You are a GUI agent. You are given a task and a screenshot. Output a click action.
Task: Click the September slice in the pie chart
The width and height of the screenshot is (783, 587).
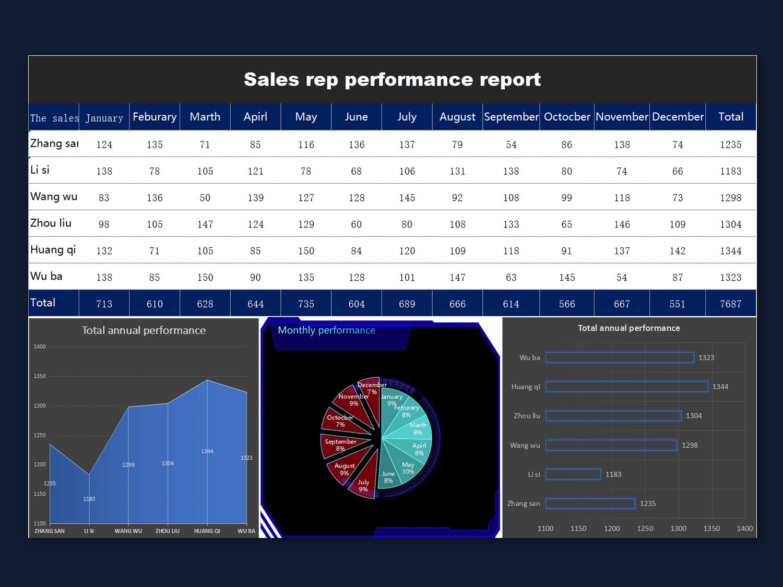[340, 445]
